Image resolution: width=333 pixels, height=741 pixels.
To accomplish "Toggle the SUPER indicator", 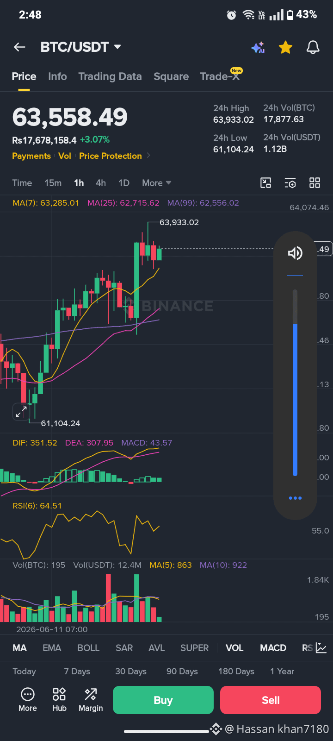I will pos(194,648).
